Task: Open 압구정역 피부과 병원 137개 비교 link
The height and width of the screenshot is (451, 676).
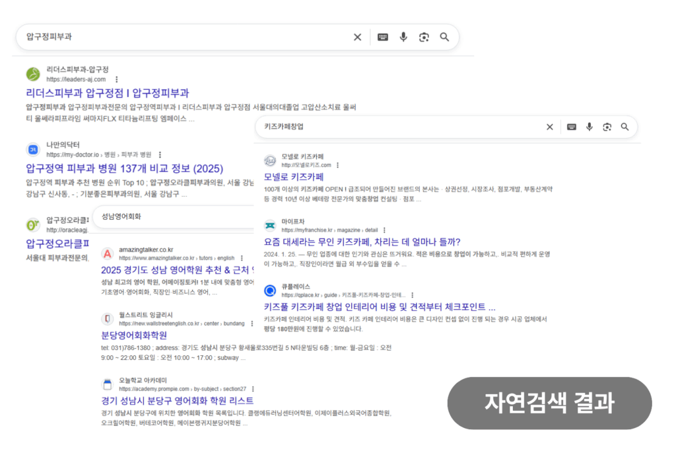Action: [124, 168]
